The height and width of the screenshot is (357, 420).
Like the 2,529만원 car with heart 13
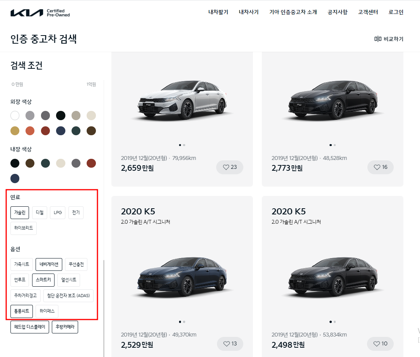[230, 343]
